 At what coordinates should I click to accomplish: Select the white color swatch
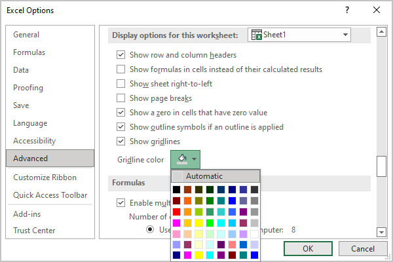click(x=254, y=234)
